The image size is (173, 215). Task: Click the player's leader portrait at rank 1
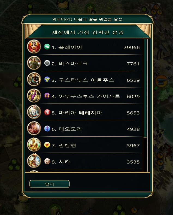(34, 47)
